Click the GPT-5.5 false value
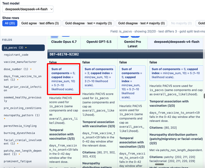The height and width of the screenshot is (168, 205). [x=86, y=62]
